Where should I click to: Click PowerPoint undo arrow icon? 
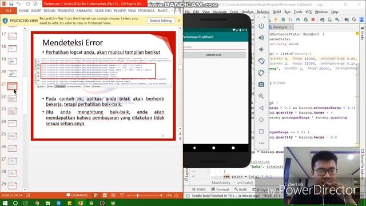[18, 4]
